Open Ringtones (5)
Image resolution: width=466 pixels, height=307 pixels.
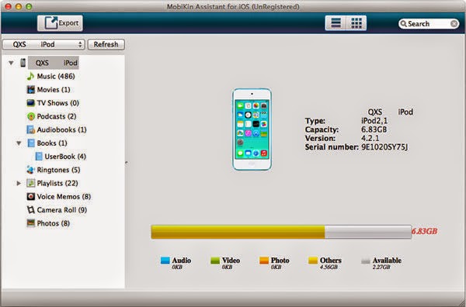coord(58,170)
